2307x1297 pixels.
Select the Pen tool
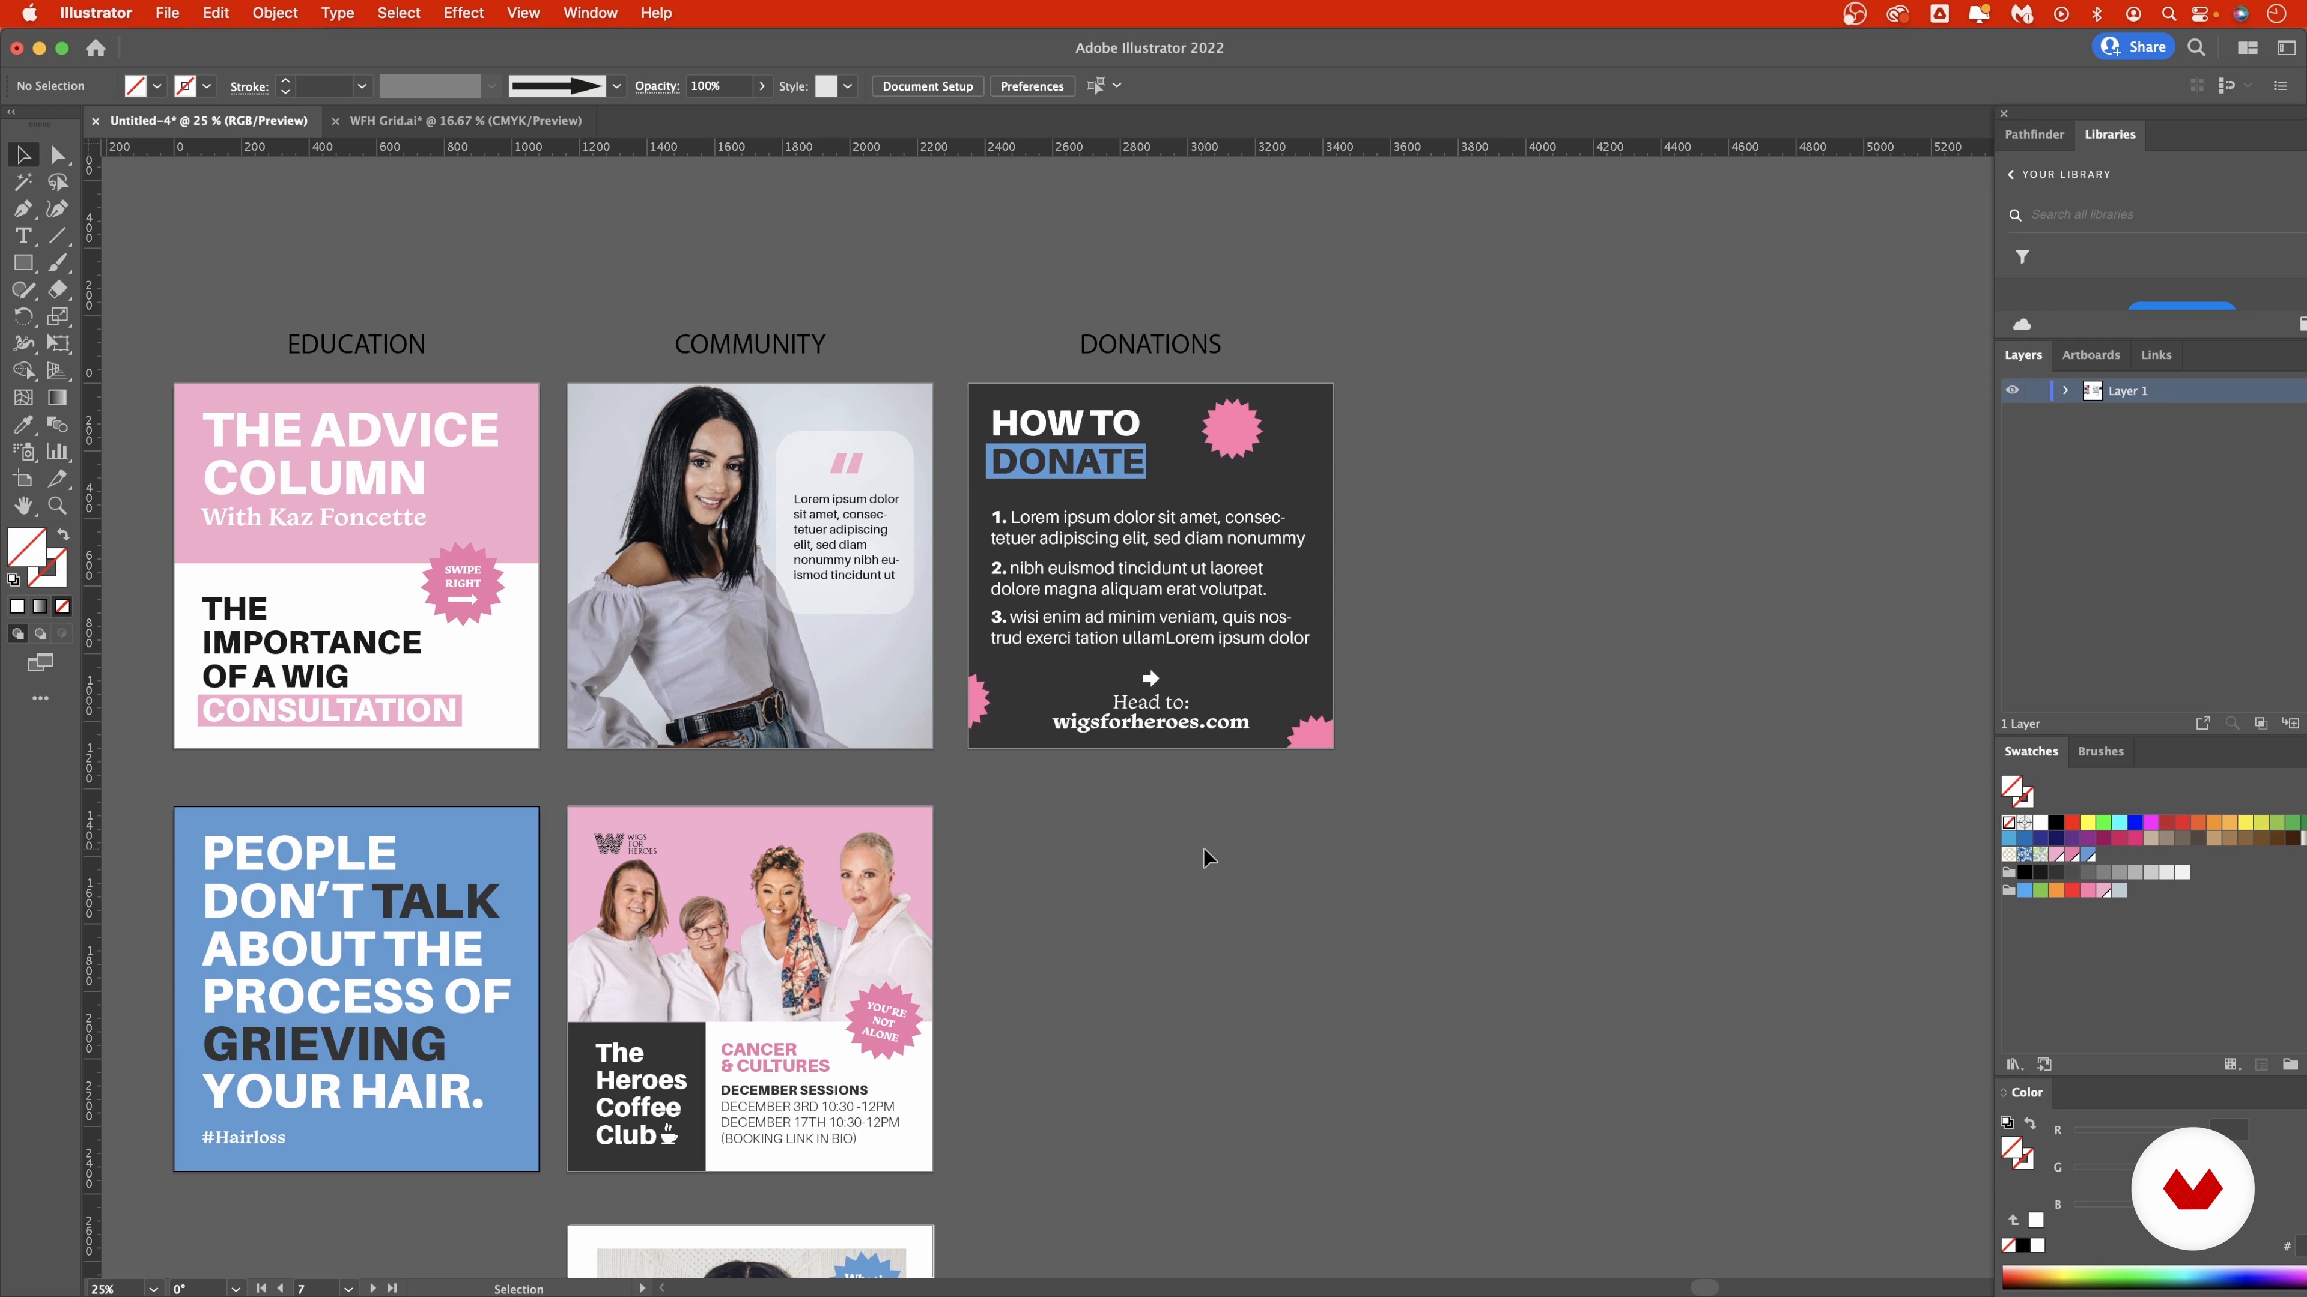point(23,208)
